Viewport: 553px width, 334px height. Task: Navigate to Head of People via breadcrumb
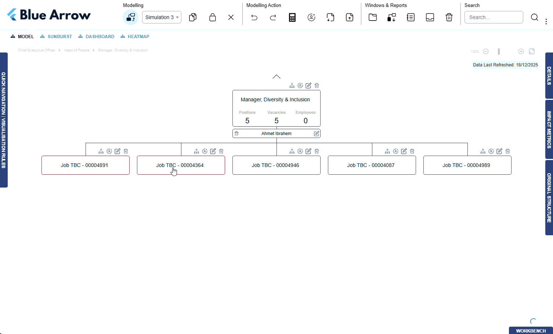click(77, 50)
